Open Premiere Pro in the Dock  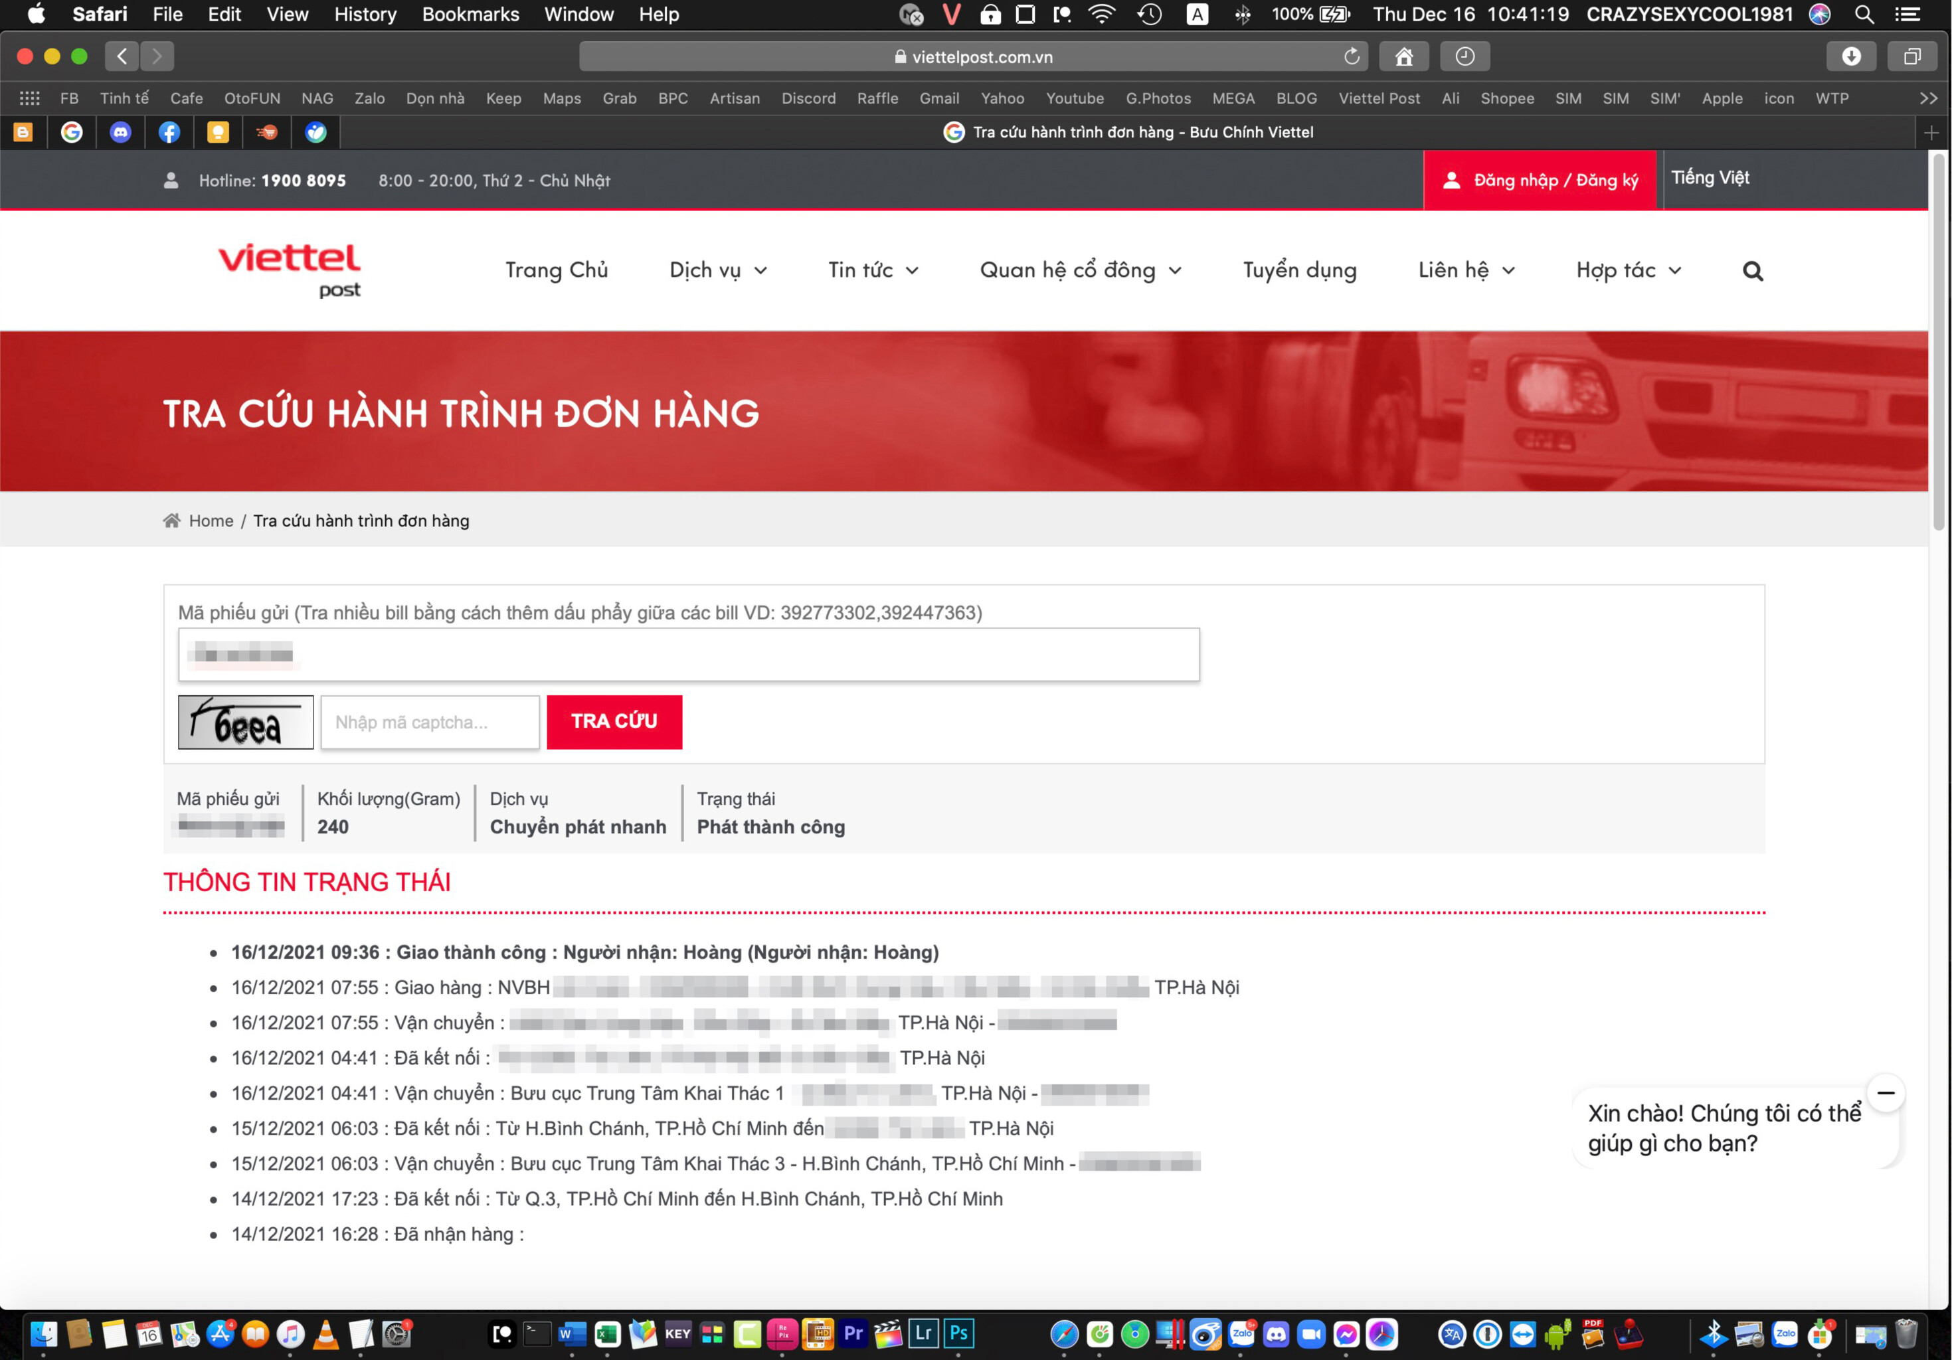point(853,1333)
